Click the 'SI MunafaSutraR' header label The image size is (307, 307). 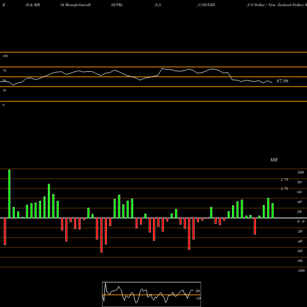76,5
